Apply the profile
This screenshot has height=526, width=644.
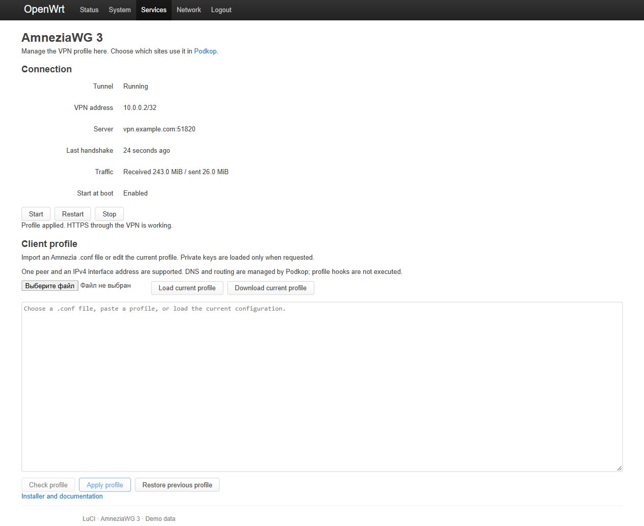coord(105,485)
